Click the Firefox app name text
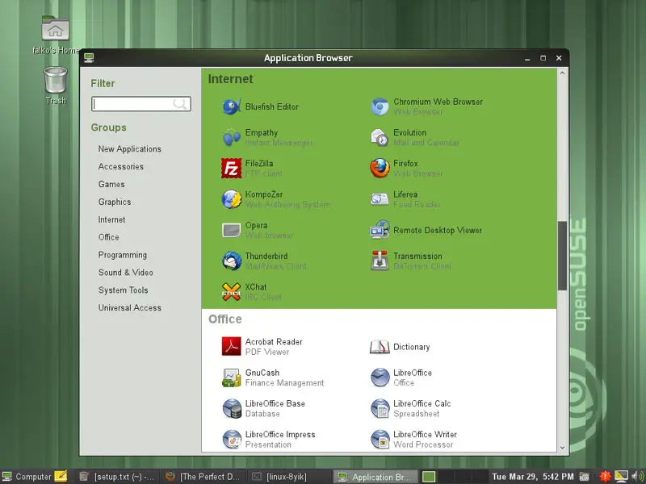Screen dimensions: 646x484 [405, 164]
